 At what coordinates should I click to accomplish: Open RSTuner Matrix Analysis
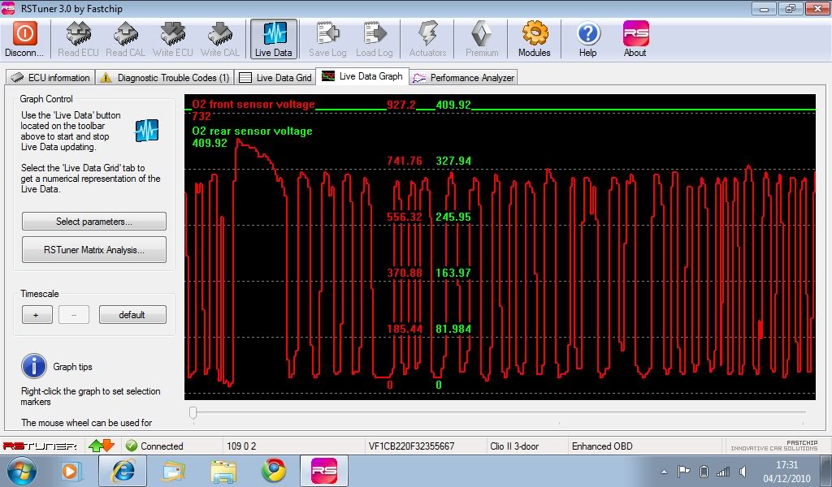click(93, 250)
